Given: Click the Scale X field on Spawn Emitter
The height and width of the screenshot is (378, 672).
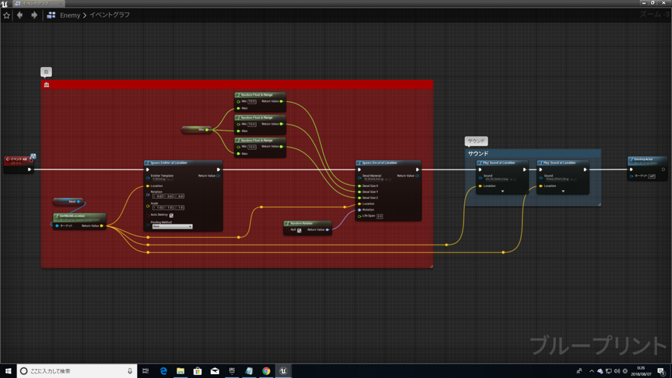Looking at the screenshot, I should pyautogui.click(x=157, y=207).
